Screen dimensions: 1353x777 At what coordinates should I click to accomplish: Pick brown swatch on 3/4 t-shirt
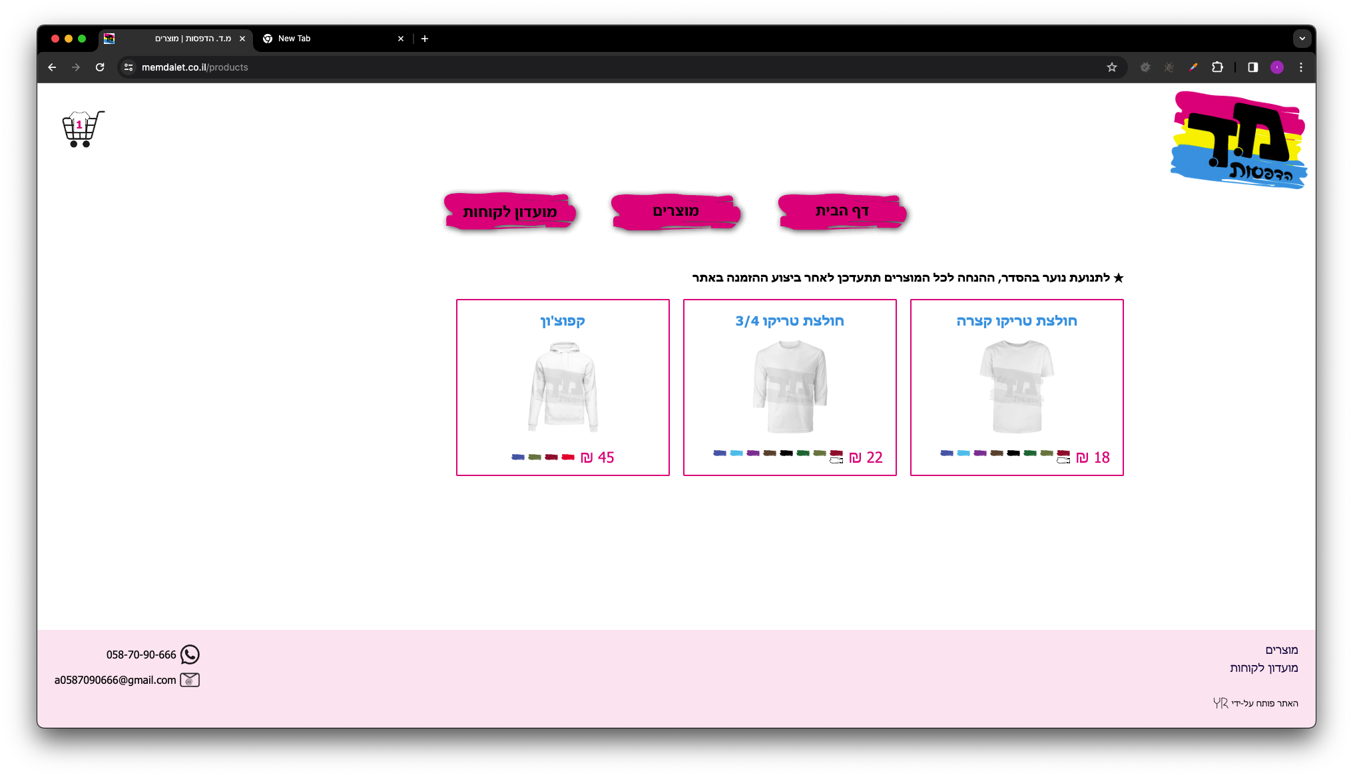point(770,453)
